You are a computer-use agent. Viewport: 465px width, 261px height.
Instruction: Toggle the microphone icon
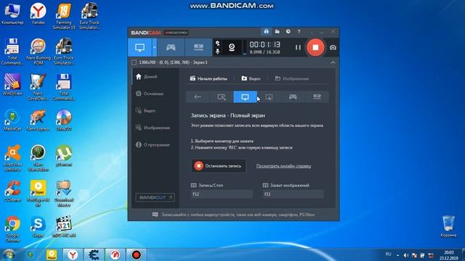coord(218,51)
